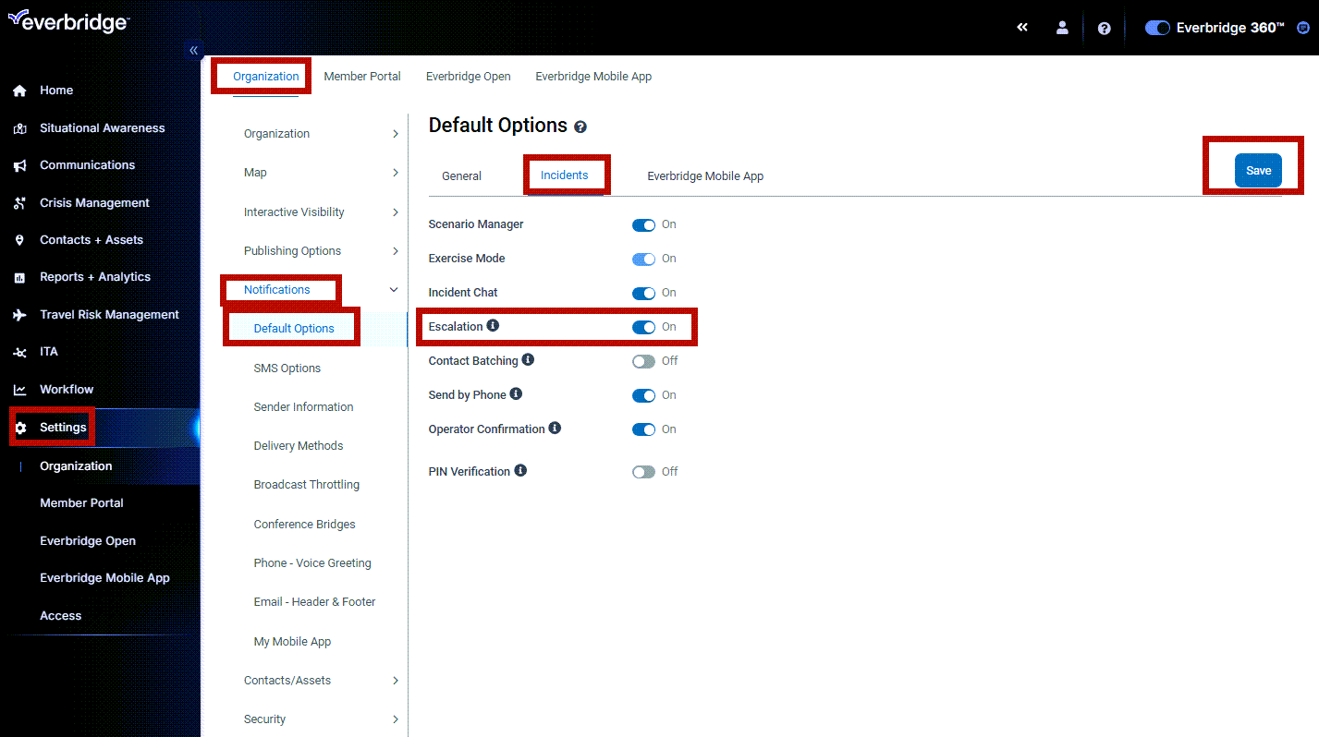Expand the Organization submenu chevron
Screen dimensions: 1319x737
pyautogui.click(x=396, y=134)
